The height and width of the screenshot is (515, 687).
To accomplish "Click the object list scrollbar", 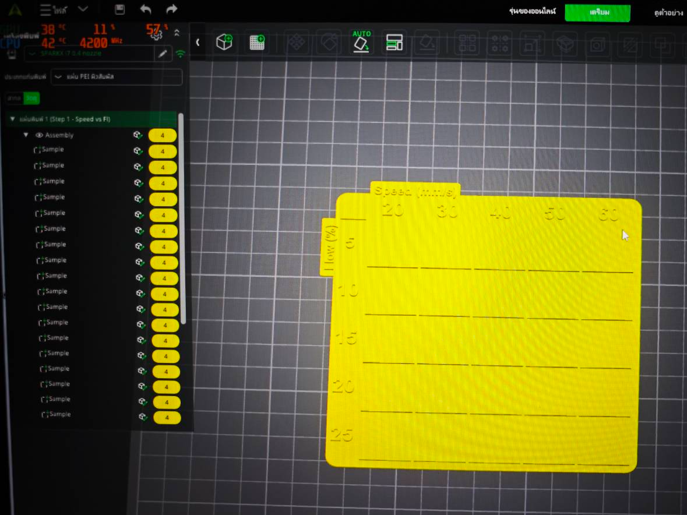I will 182,219.
